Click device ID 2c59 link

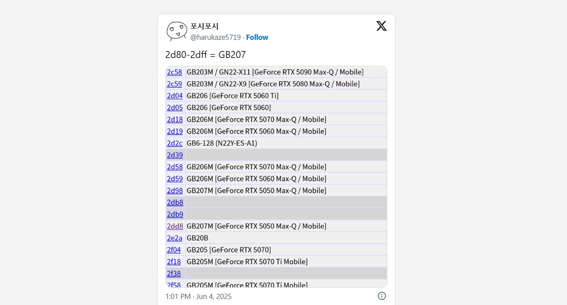click(175, 84)
